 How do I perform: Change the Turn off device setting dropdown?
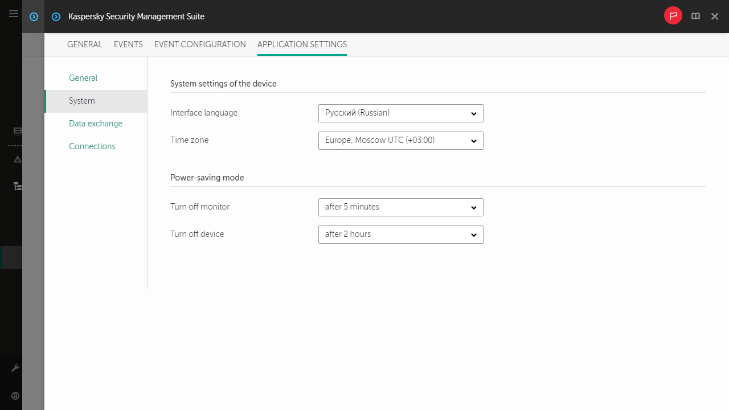point(400,234)
